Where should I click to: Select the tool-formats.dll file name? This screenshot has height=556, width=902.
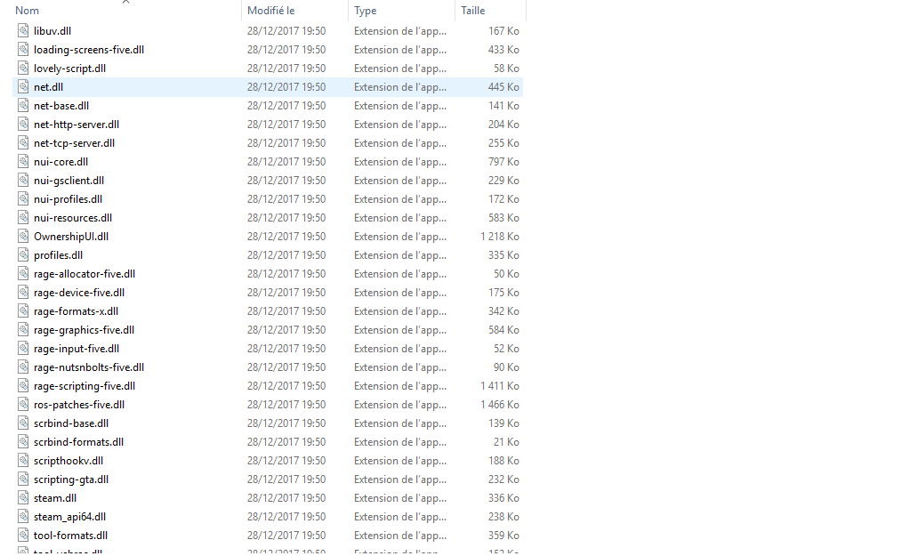tap(70, 536)
